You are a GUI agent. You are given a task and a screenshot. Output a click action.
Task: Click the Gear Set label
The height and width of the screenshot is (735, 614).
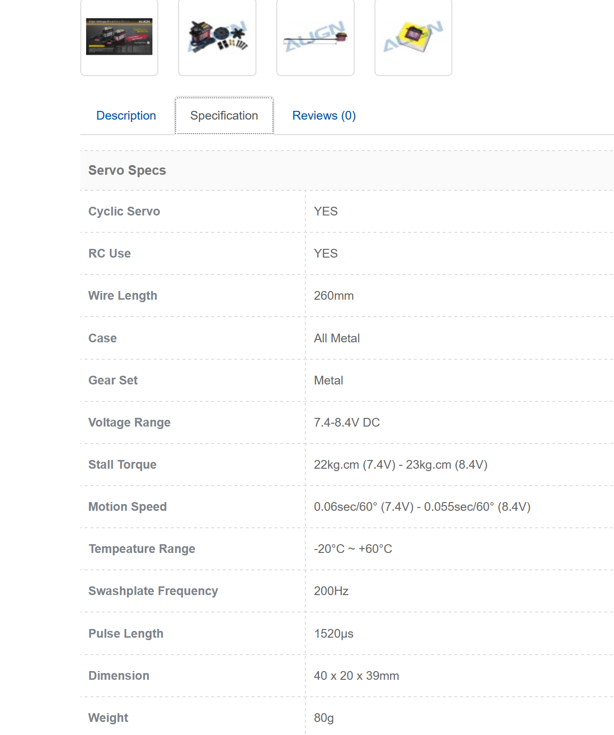[x=113, y=381]
